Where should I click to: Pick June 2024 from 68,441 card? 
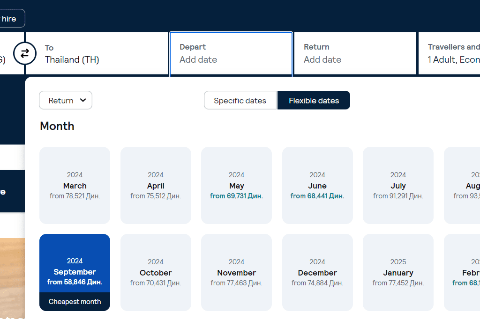317,186
